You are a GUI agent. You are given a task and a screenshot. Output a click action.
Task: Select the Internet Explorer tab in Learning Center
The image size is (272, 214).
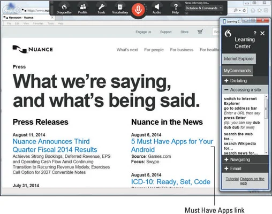(239, 59)
